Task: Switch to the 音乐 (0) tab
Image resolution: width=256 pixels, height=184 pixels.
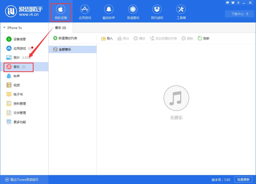Action: [x=60, y=28]
